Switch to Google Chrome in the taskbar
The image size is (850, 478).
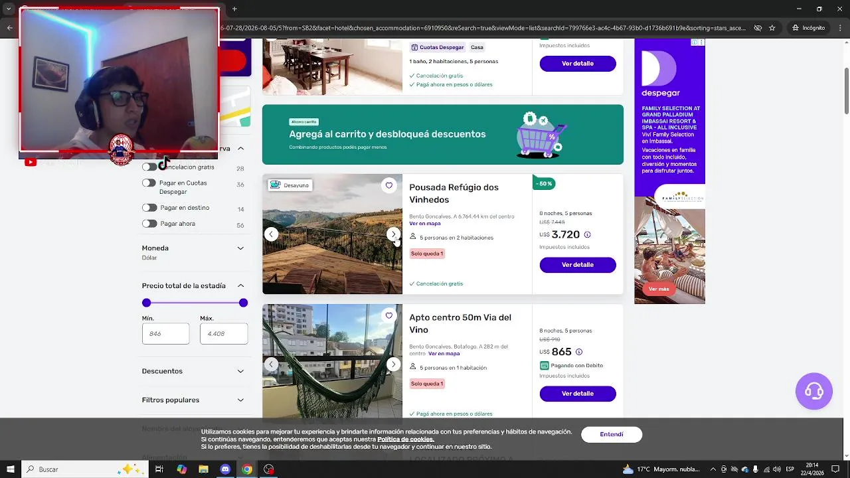(x=247, y=469)
